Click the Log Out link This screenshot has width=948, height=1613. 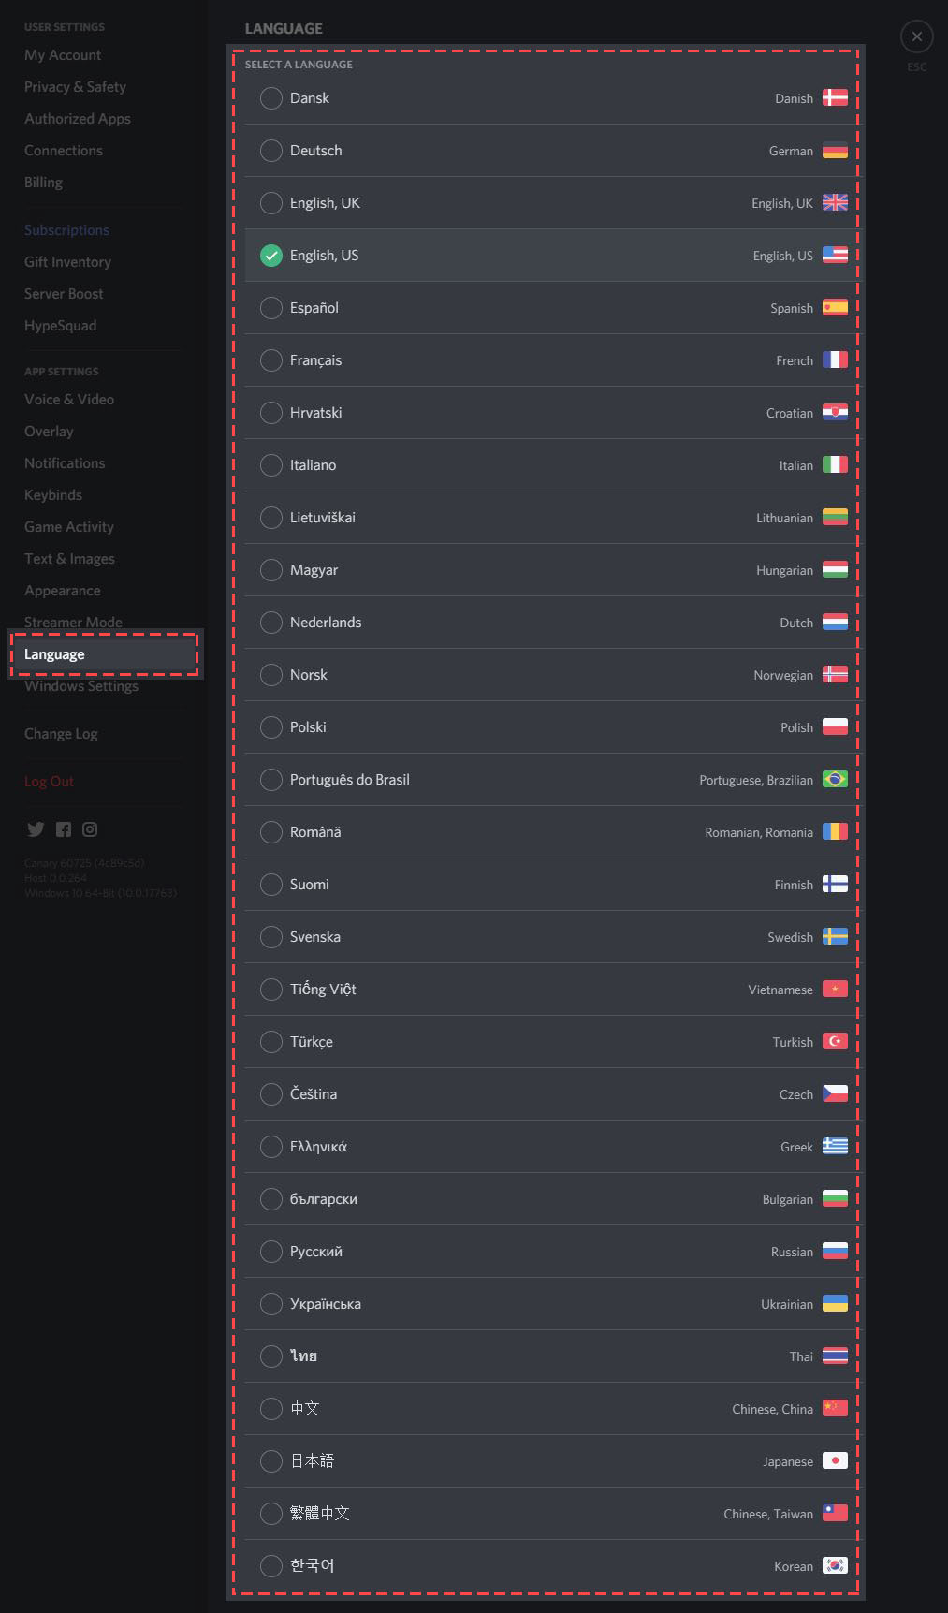[49, 782]
